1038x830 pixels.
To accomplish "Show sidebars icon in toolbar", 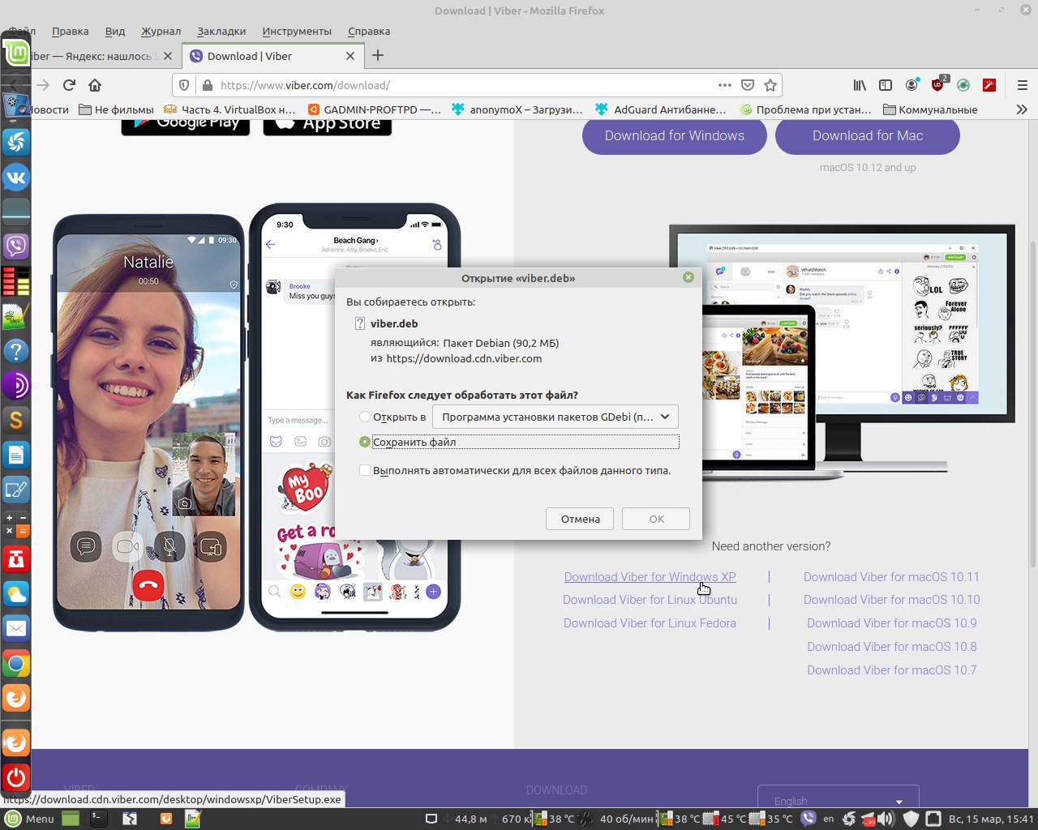I will tap(886, 85).
